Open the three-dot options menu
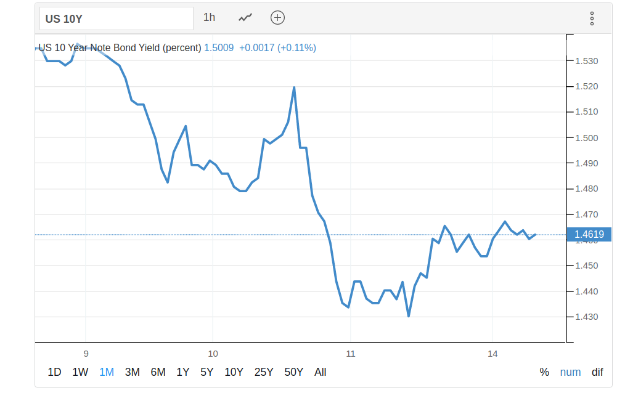This screenshot has height=398, width=617. click(592, 18)
